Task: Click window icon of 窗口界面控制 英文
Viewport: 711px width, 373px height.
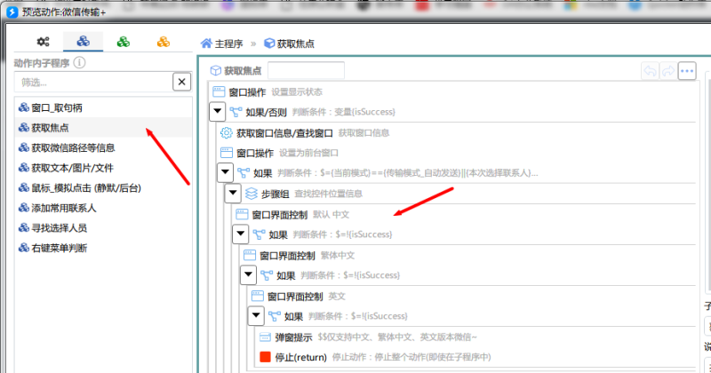Action: pyautogui.click(x=258, y=296)
